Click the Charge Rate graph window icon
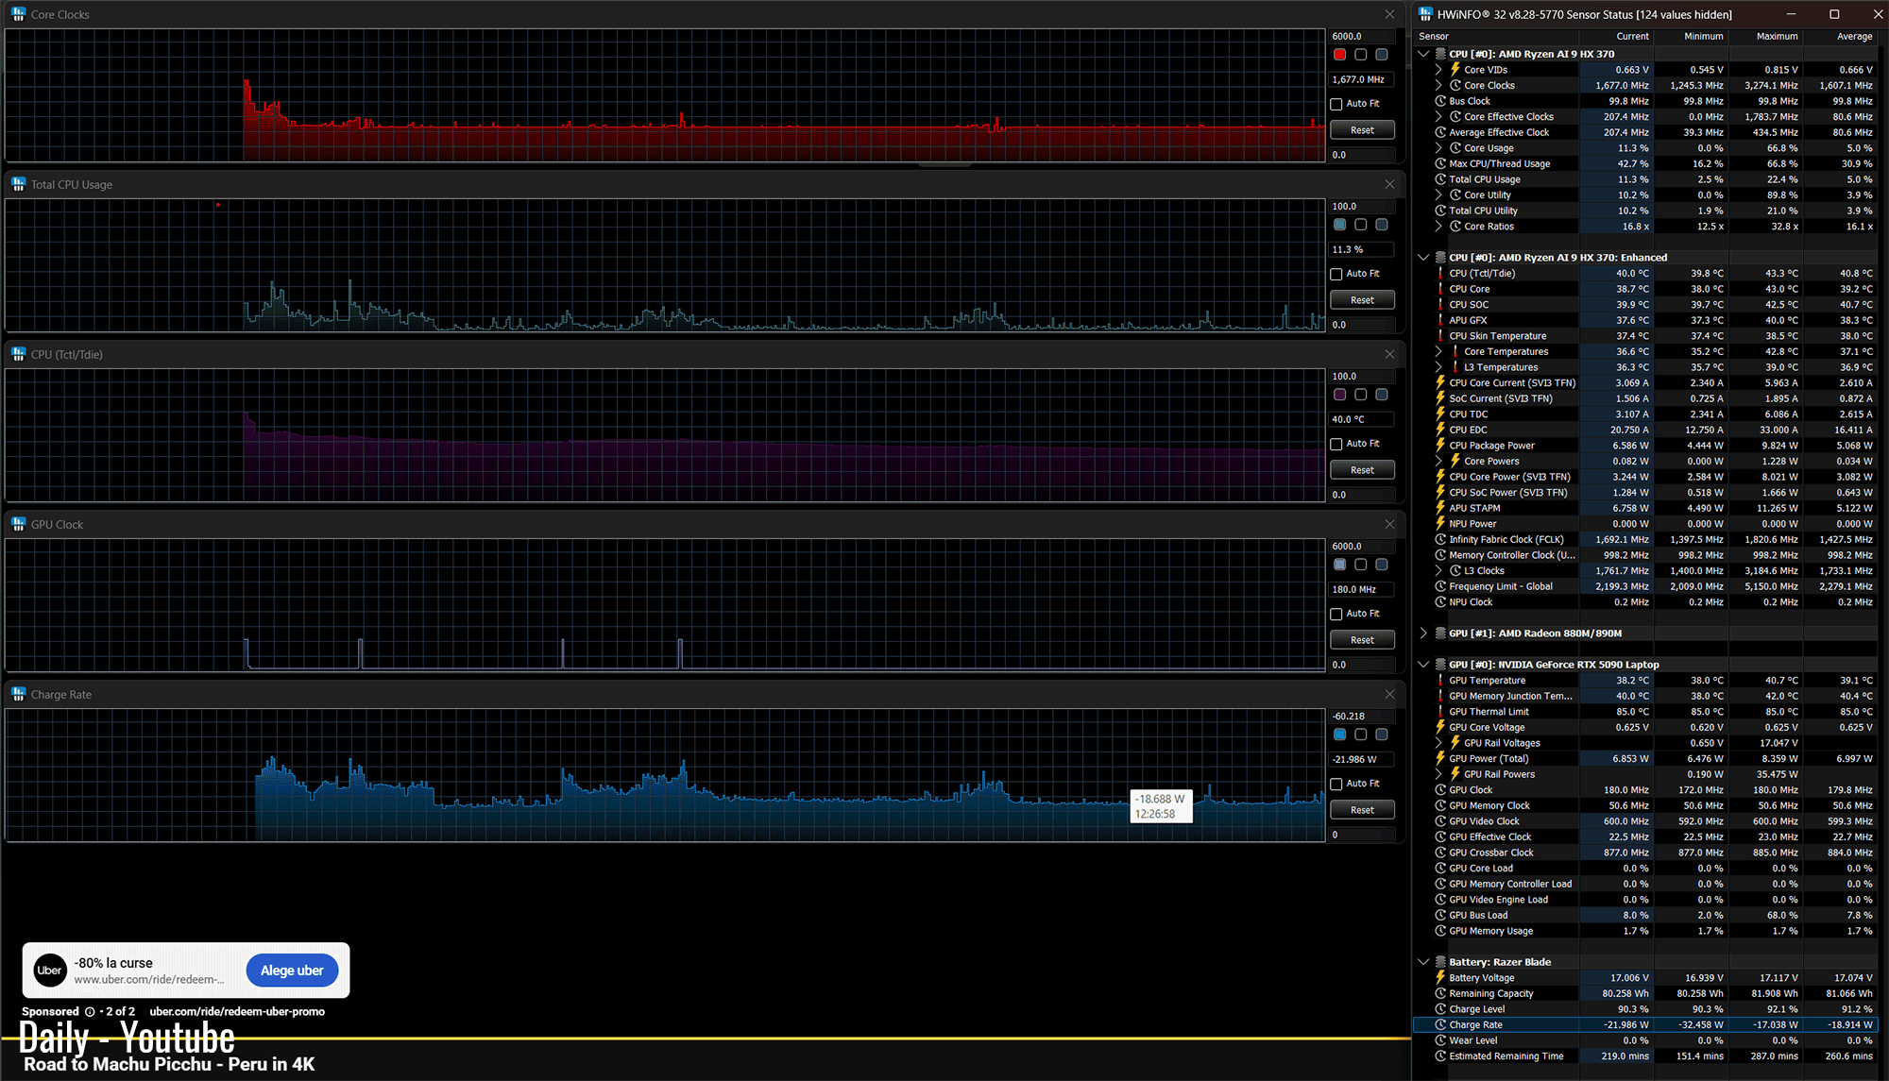The height and width of the screenshot is (1081, 1889). [x=18, y=694]
